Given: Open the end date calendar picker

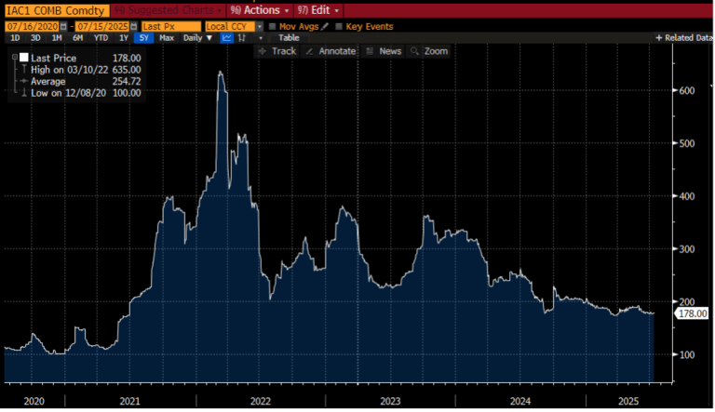Looking at the screenshot, I should 134,27.
